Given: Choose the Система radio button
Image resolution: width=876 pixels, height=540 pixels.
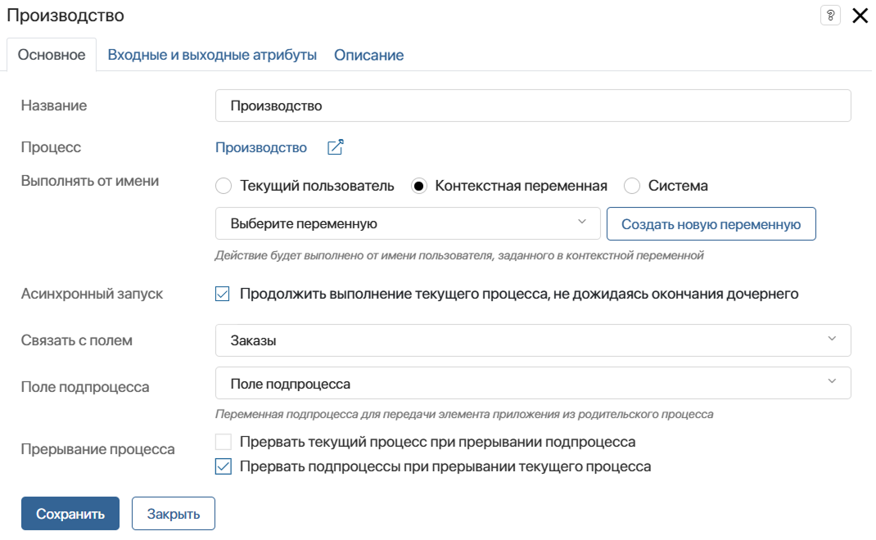Looking at the screenshot, I should point(632,186).
